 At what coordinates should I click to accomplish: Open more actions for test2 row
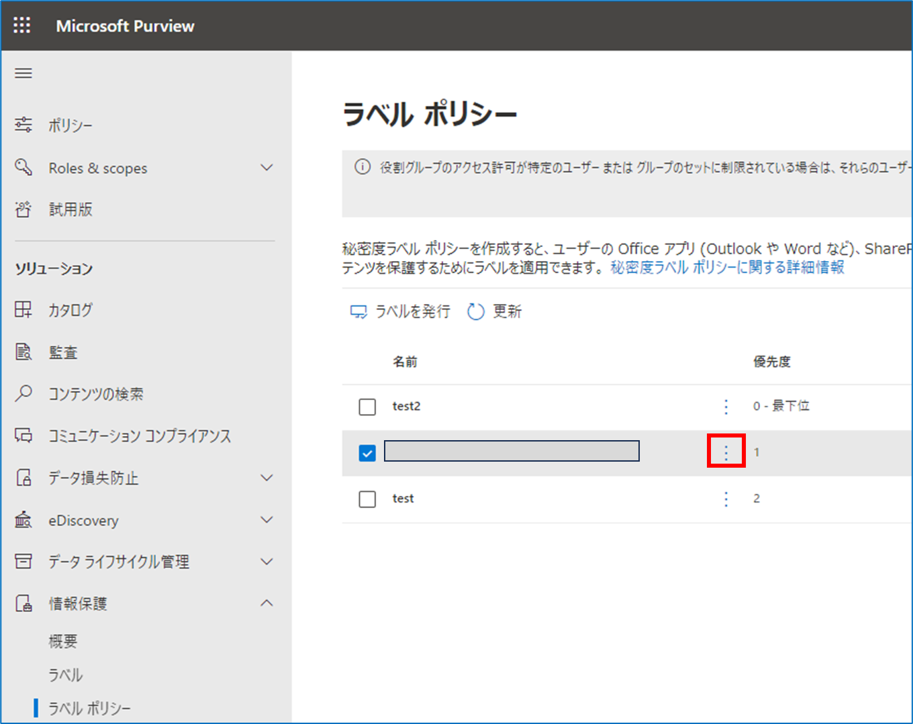coord(726,407)
